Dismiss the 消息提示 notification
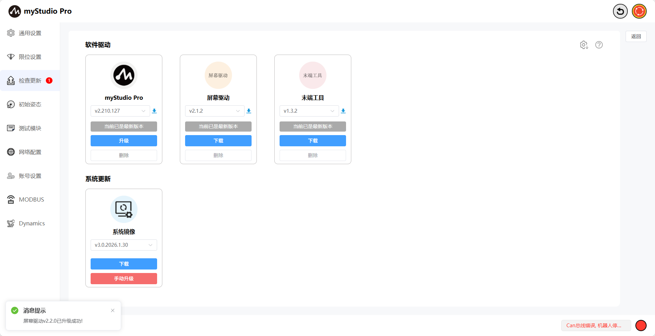 [113, 310]
